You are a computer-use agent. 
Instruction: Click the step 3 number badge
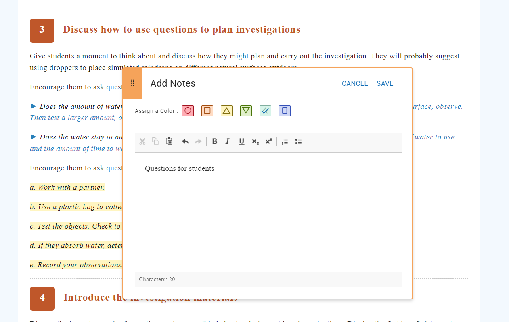click(x=42, y=30)
